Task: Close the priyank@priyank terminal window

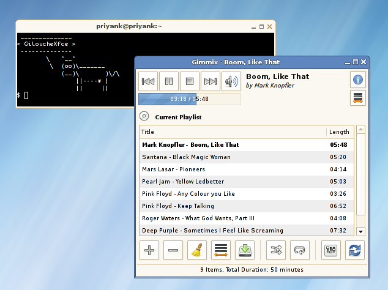Action: click(269, 26)
